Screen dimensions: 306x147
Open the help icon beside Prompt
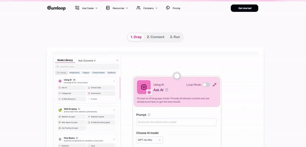tap(149, 115)
